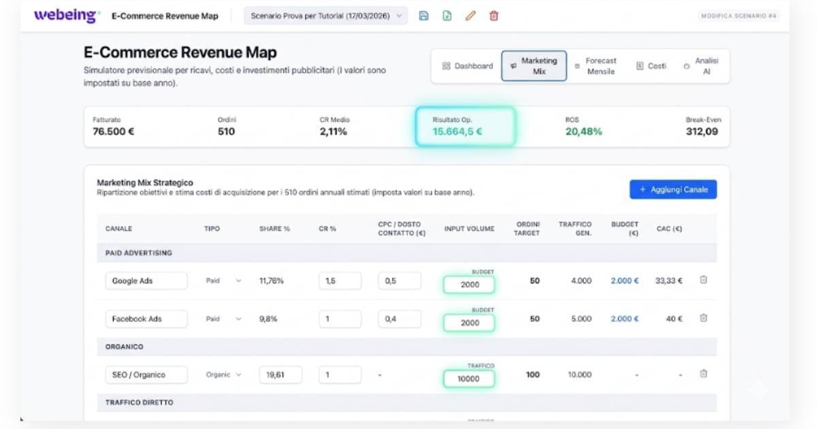Screen dimensions: 817x429
Task: Edit the Facebook Ads budget input 2000
Action: (x=469, y=323)
